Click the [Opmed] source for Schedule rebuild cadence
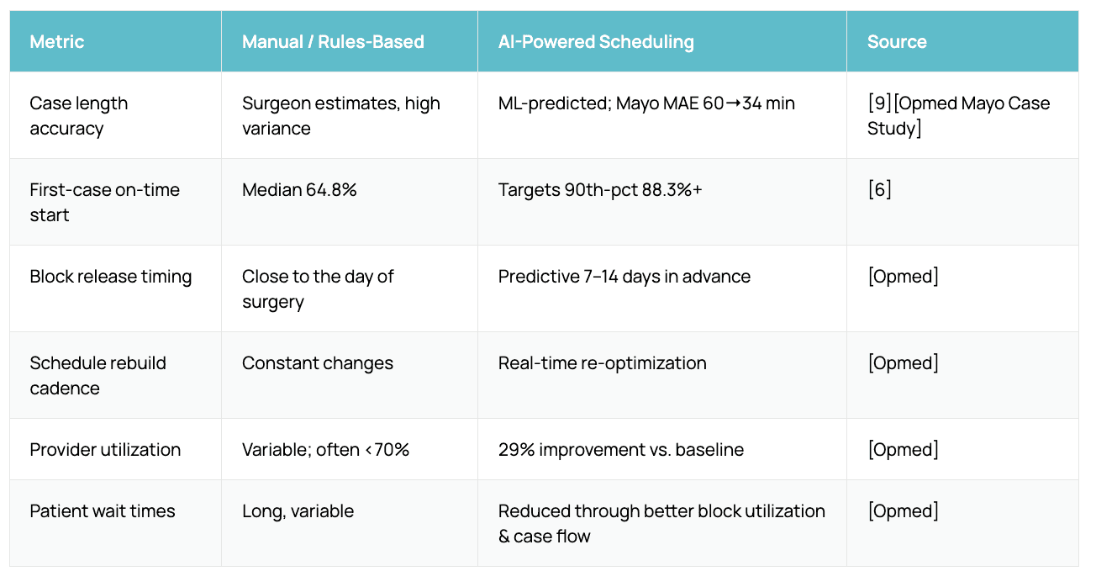The width and height of the screenshot is (1096, 587). [x=903, y=363]
